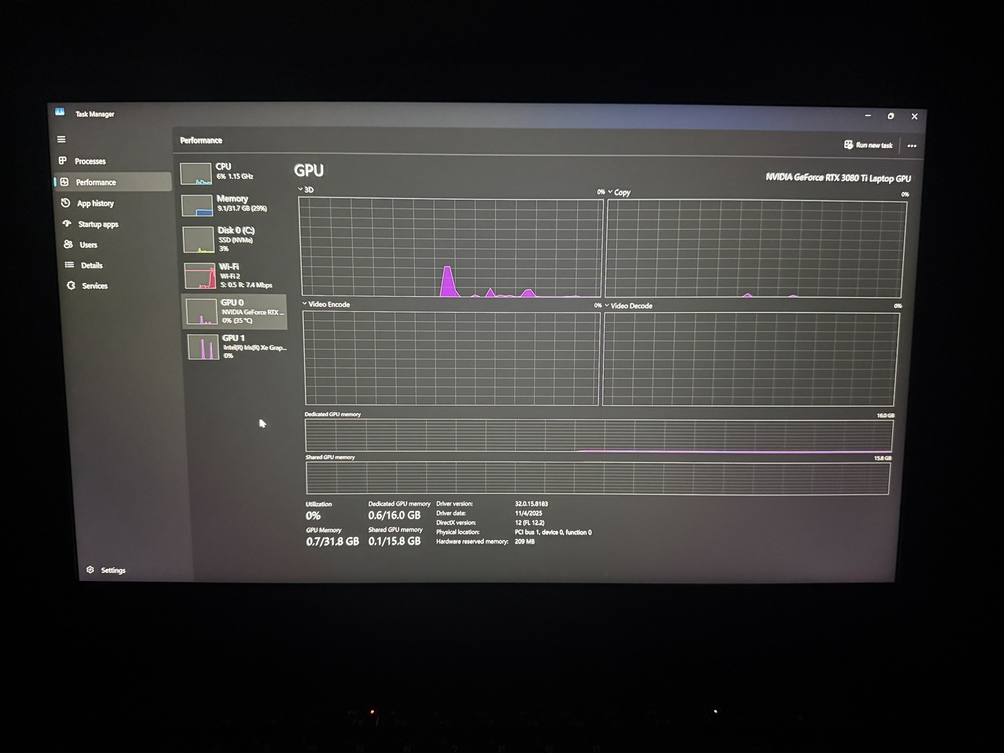
Task: Click the Startup apps gauge icon
Action: click(x=67, y=223)
